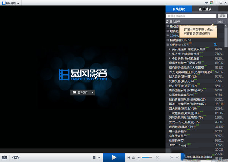The width and height of the screenshot is (228, 162).
Task: Expand the 720P tree category
Action: [x=168, y=36]
